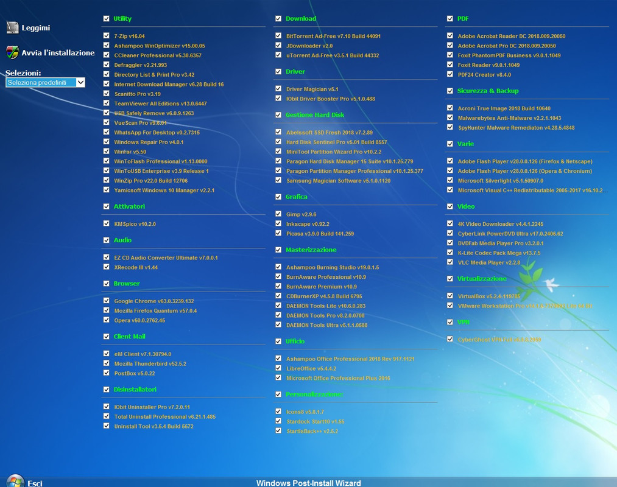This screenshot has width=617, height=487.
Task: Uncheck MiniTool Partition Wizard Pro v10.2.2
Action: tap(278, 151)
